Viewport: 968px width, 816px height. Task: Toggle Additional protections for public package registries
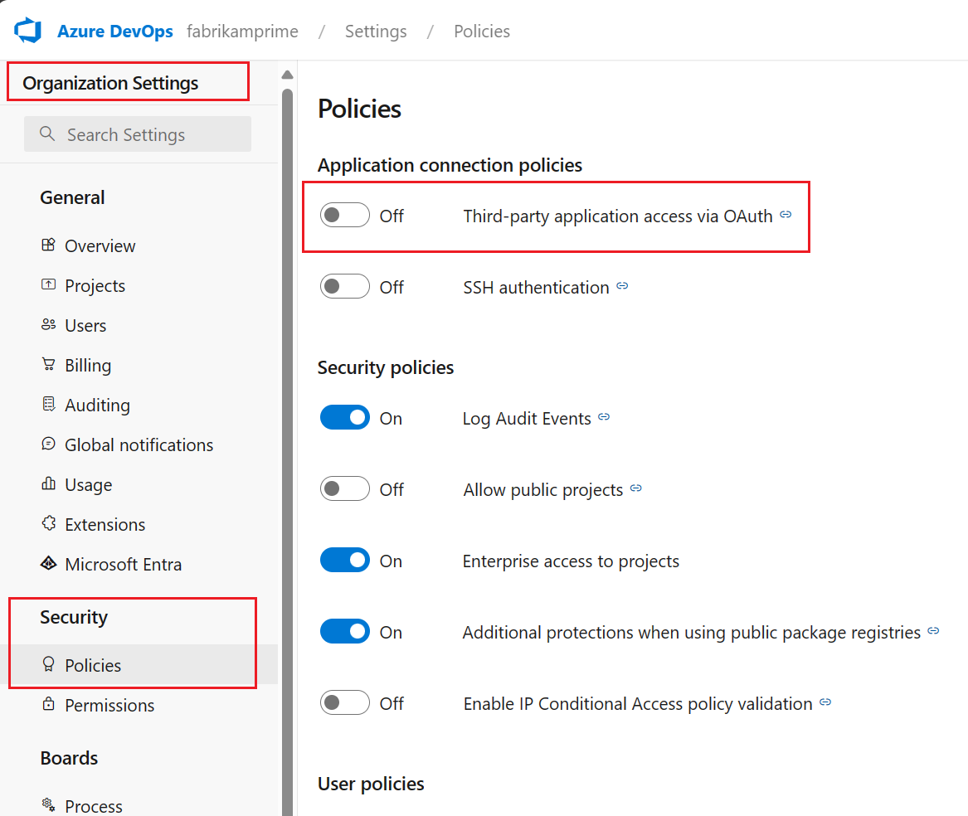point(344,631)
